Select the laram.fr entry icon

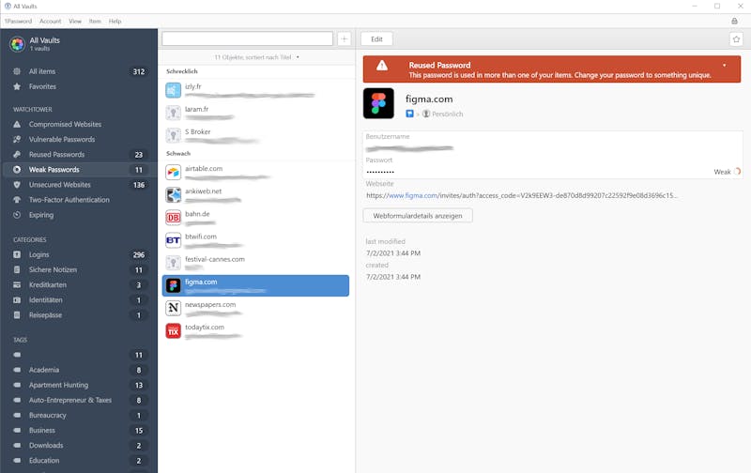tap(173, 113)
